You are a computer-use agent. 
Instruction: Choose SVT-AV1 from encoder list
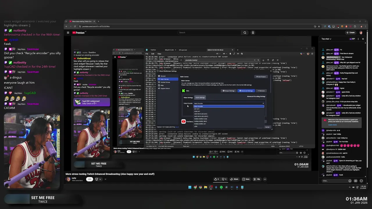(229, 109)
